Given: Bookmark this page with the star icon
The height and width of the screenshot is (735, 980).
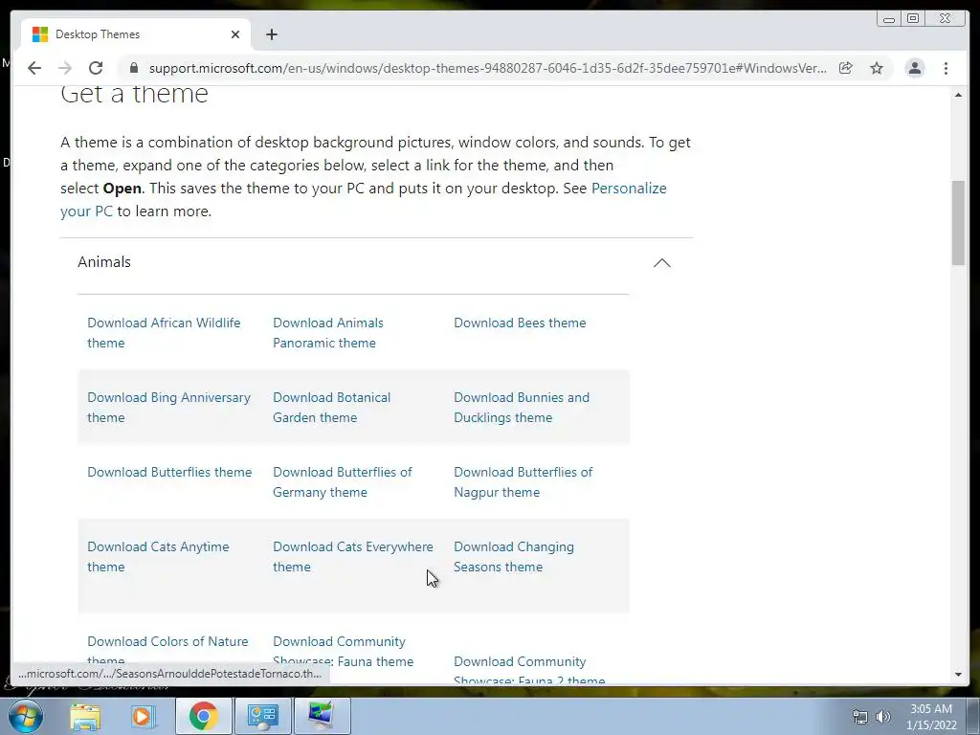Looking at the screenshot, I should 877,68.
